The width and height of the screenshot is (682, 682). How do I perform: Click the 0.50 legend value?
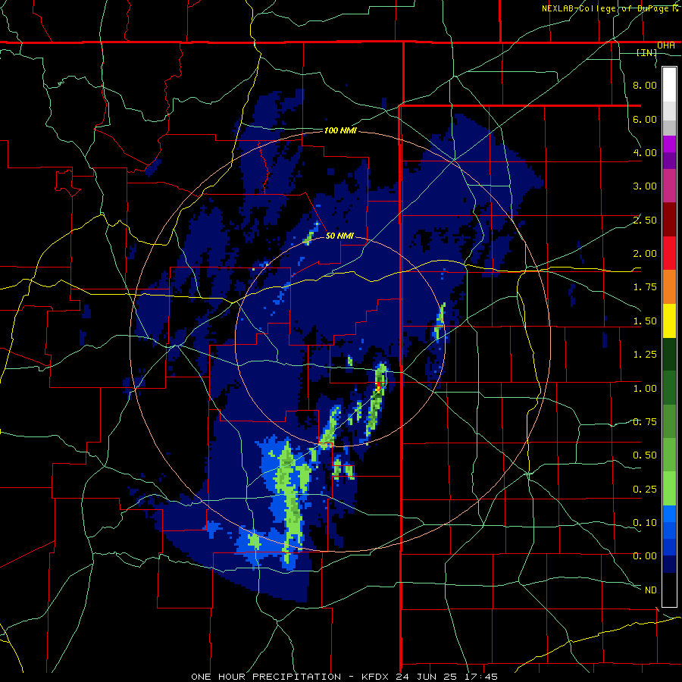tap(645, 455)
